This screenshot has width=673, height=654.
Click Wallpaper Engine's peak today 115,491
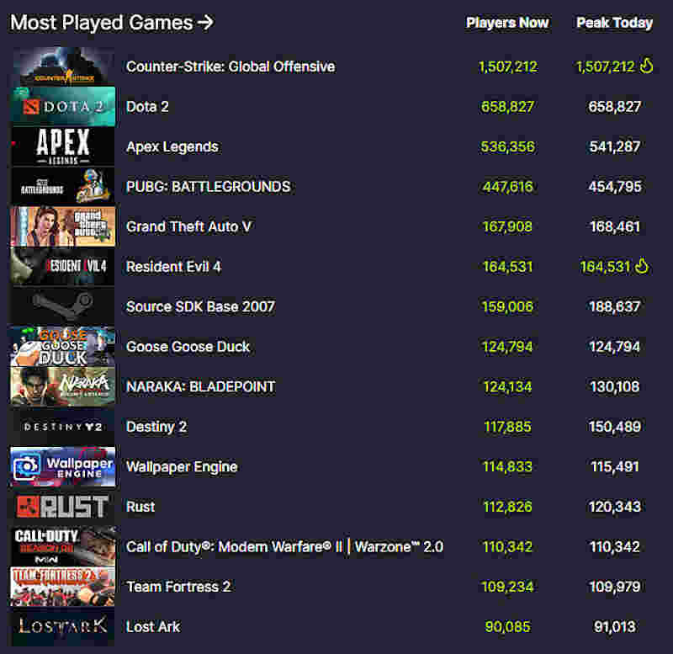click(x=615, y=466)
